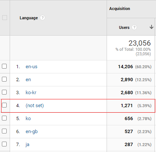Click the 14,206 users value
Image resolution: width=156 pixels, height=152 pixels.
pyautogui.click(x=126, y=67)
